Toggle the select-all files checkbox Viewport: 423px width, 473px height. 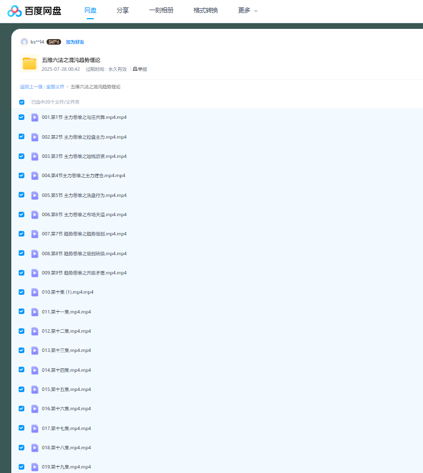pyautogui.click(x=22, y=102)
